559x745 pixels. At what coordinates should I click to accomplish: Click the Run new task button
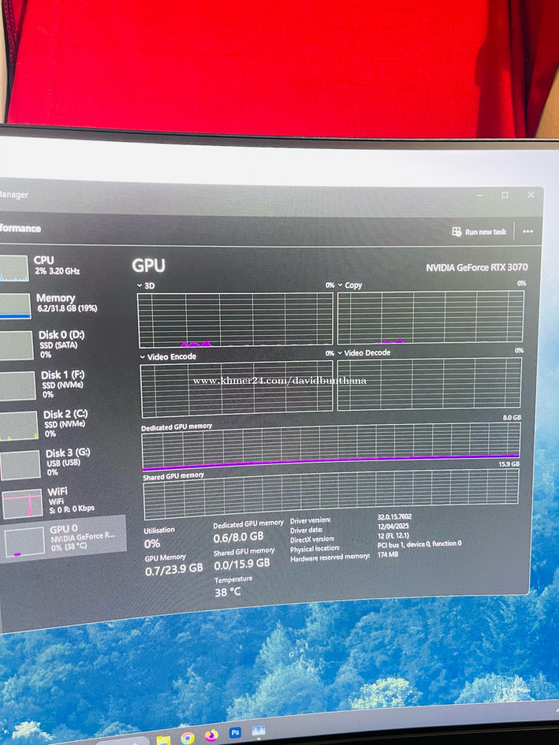[479, 231]
